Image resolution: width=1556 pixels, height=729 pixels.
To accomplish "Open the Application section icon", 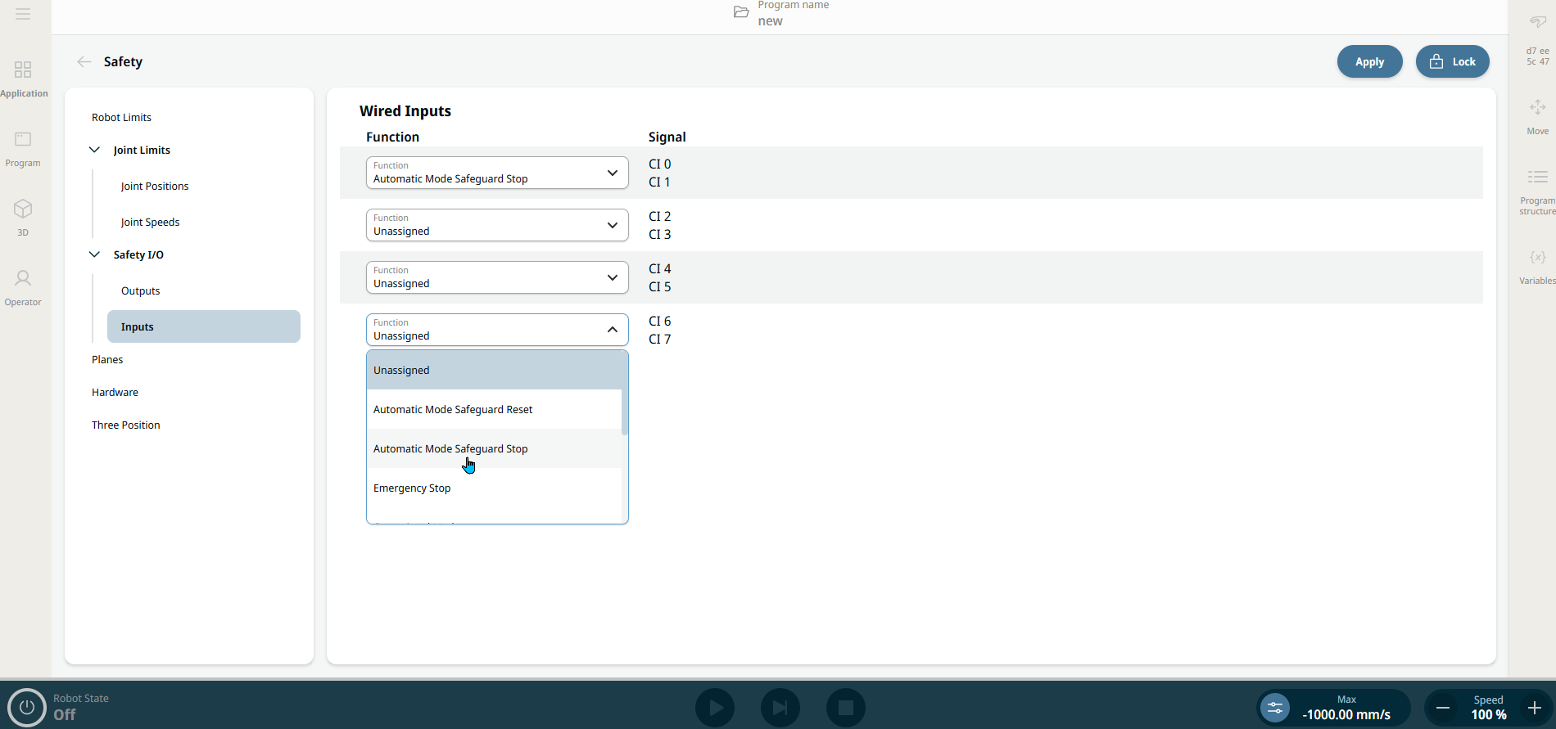I will coord(23,70).
